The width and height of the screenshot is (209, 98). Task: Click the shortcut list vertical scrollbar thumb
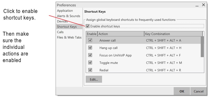[202, 47]
